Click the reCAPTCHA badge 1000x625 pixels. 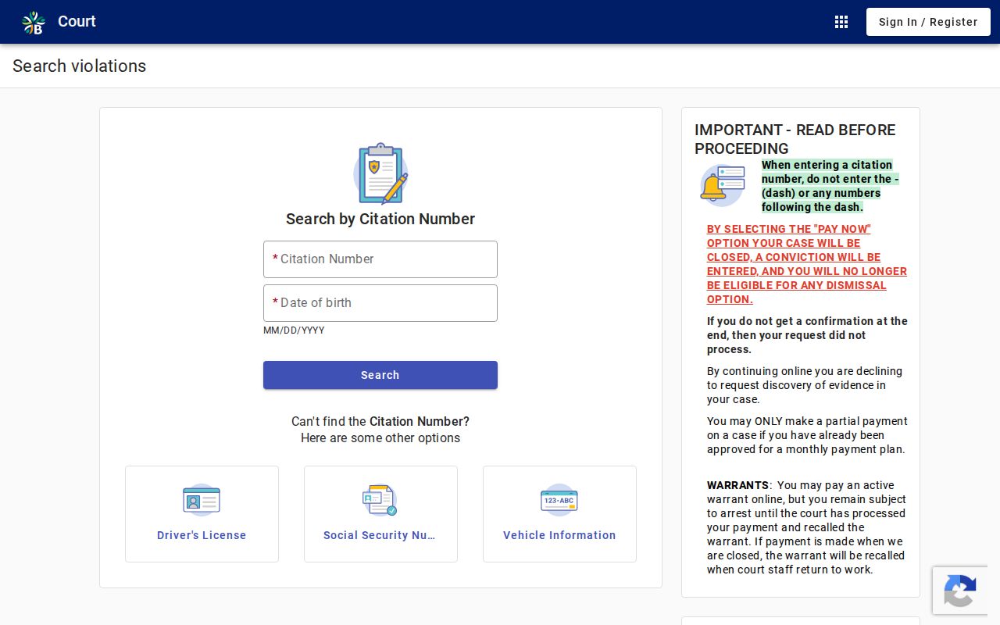[x=960, y=591]
